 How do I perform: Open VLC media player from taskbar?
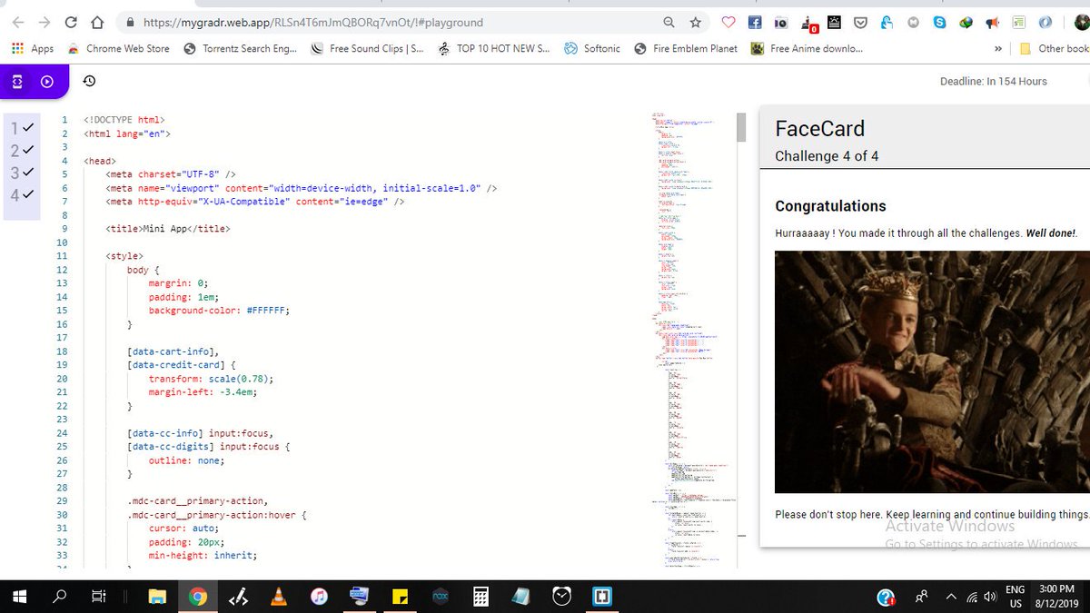280,597
